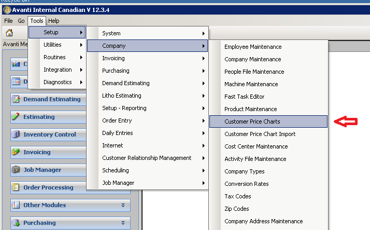370x230 pixels.
Task: Open the Diagnostics submenu
Action: [57, 82]
